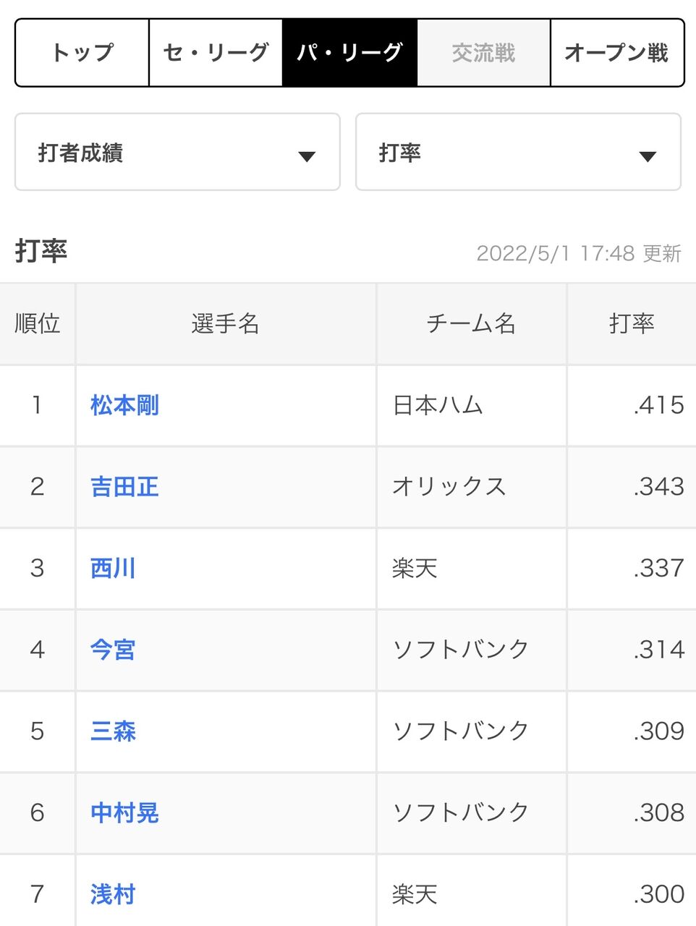Open player 松本剛's page
This screenshot has height=926, width=696.
click(124, 405)
